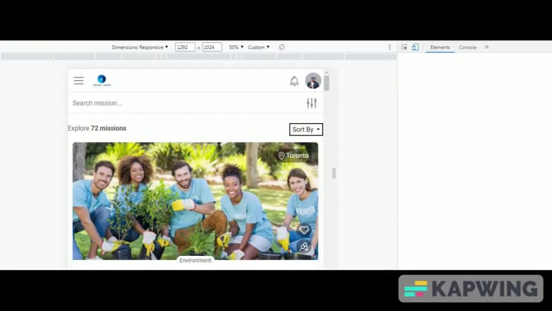Viewport: 552px width, 311px height.
Task: Open the hamburger navigation menu
Action: point(79,81)
